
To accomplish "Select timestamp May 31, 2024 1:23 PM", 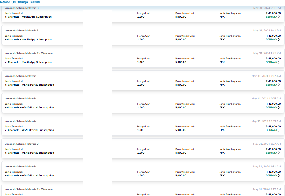I will (267, 53).
